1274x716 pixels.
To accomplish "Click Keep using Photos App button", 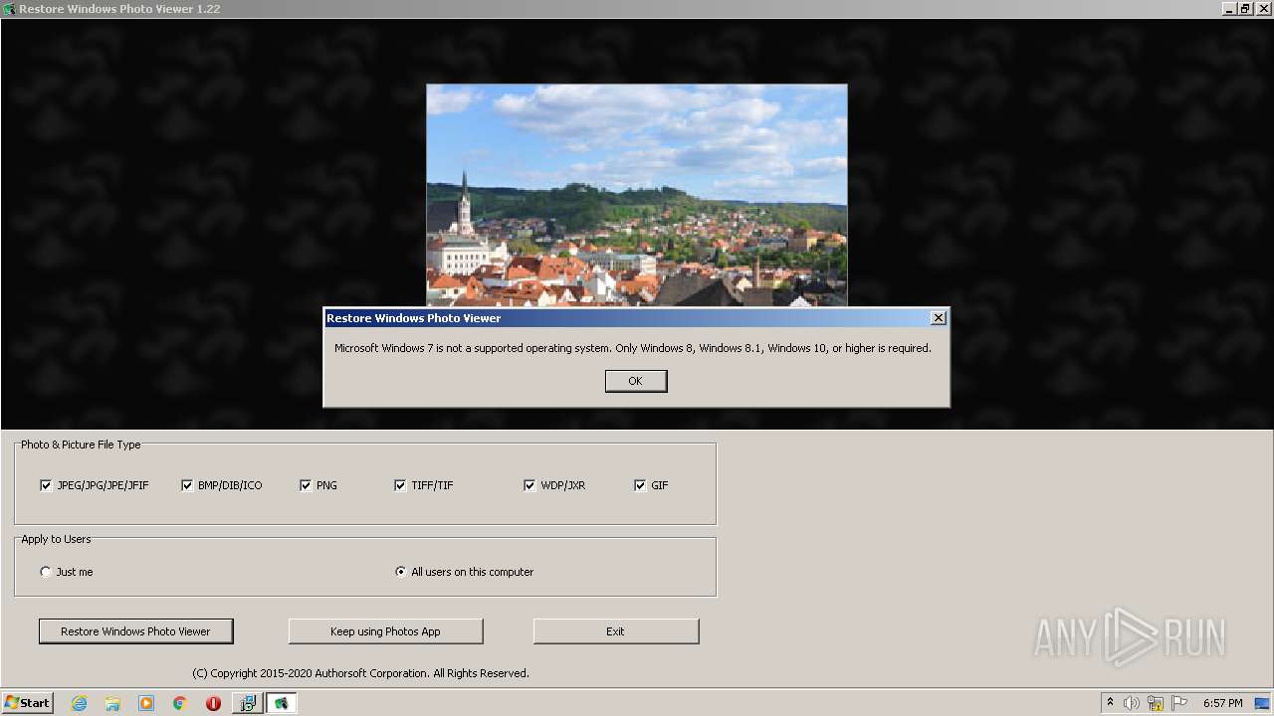I will 385,631.
